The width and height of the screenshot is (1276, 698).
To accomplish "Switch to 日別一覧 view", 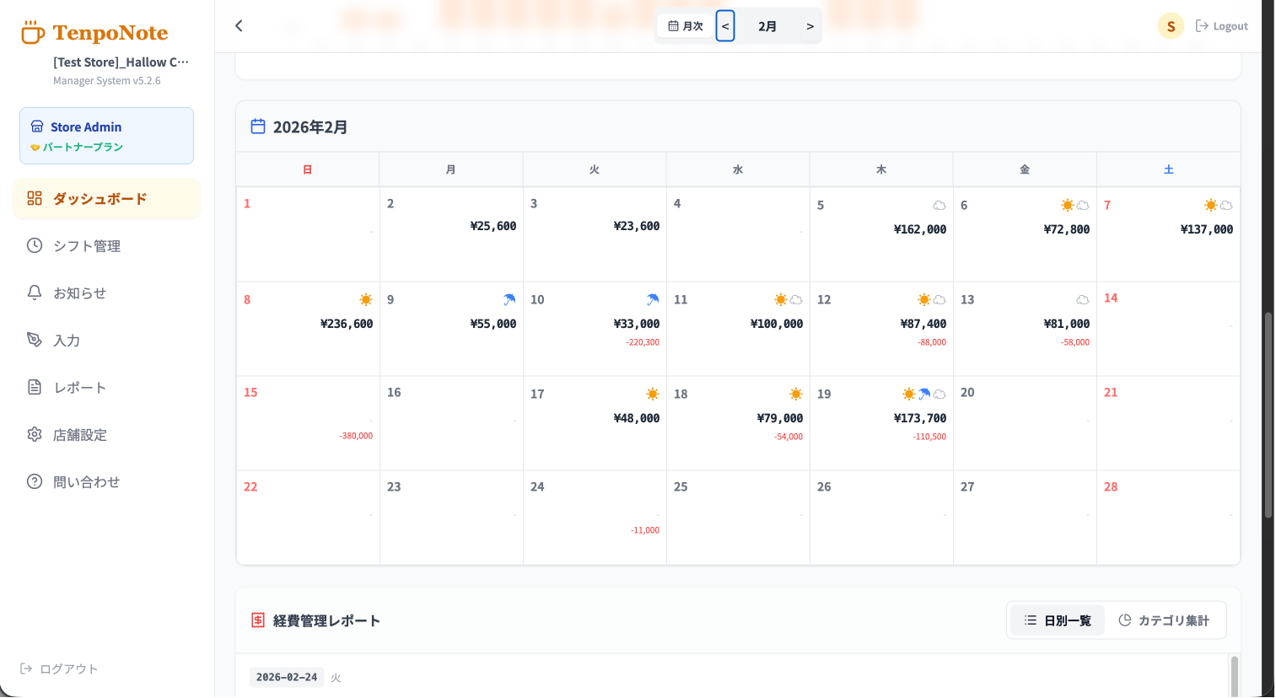I will [x=1058, y=620].
